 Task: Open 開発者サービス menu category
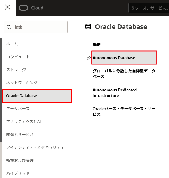[x=20, y=135]
